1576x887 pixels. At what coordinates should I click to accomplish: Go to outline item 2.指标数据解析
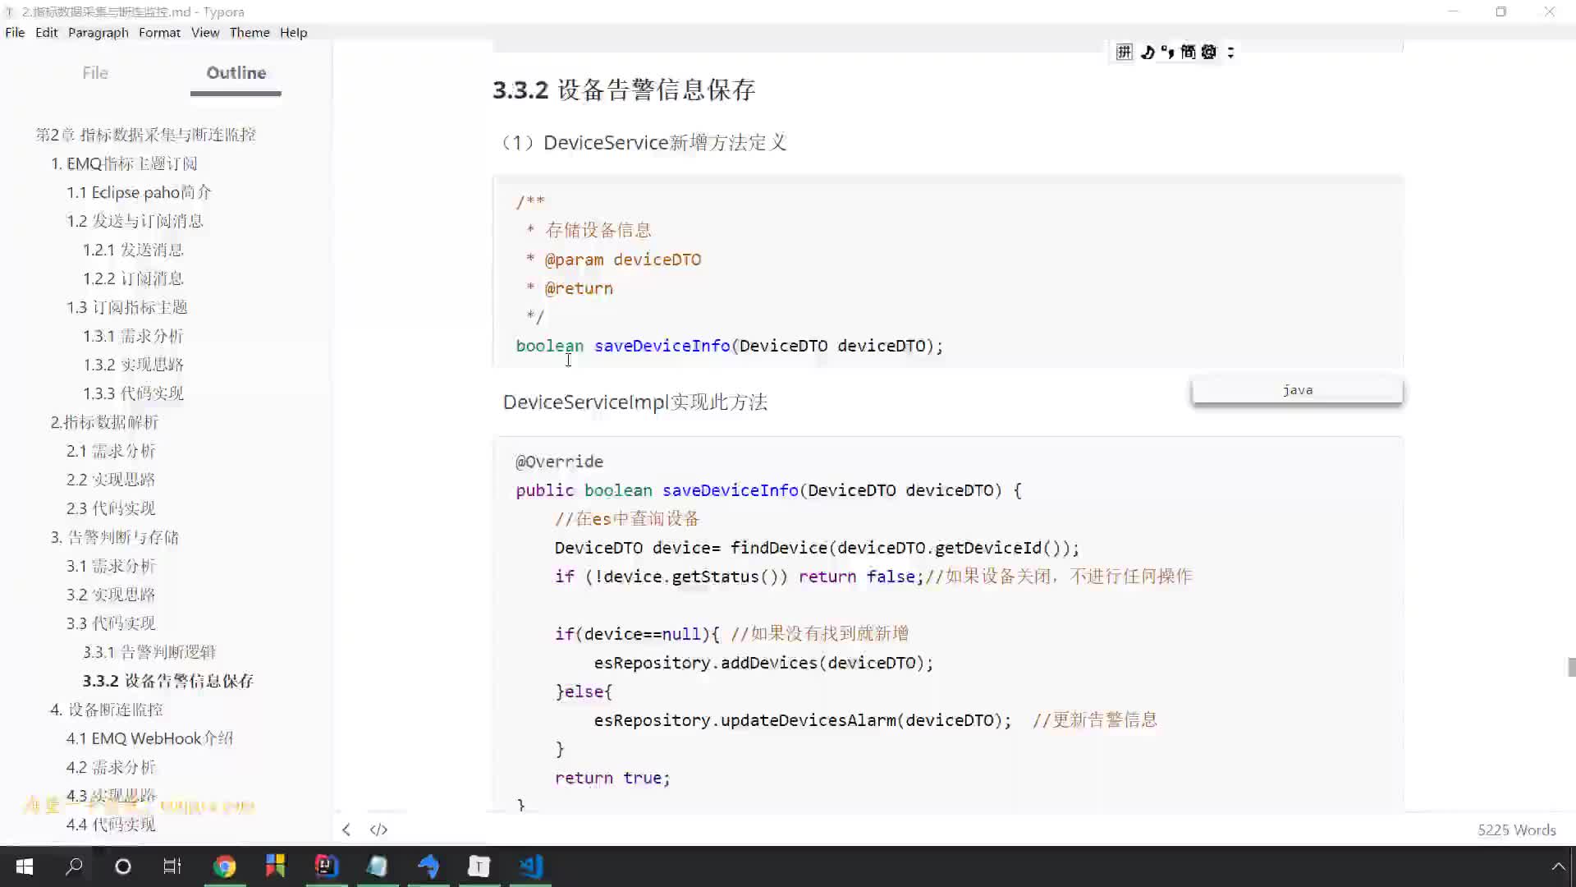coord(104,422)
